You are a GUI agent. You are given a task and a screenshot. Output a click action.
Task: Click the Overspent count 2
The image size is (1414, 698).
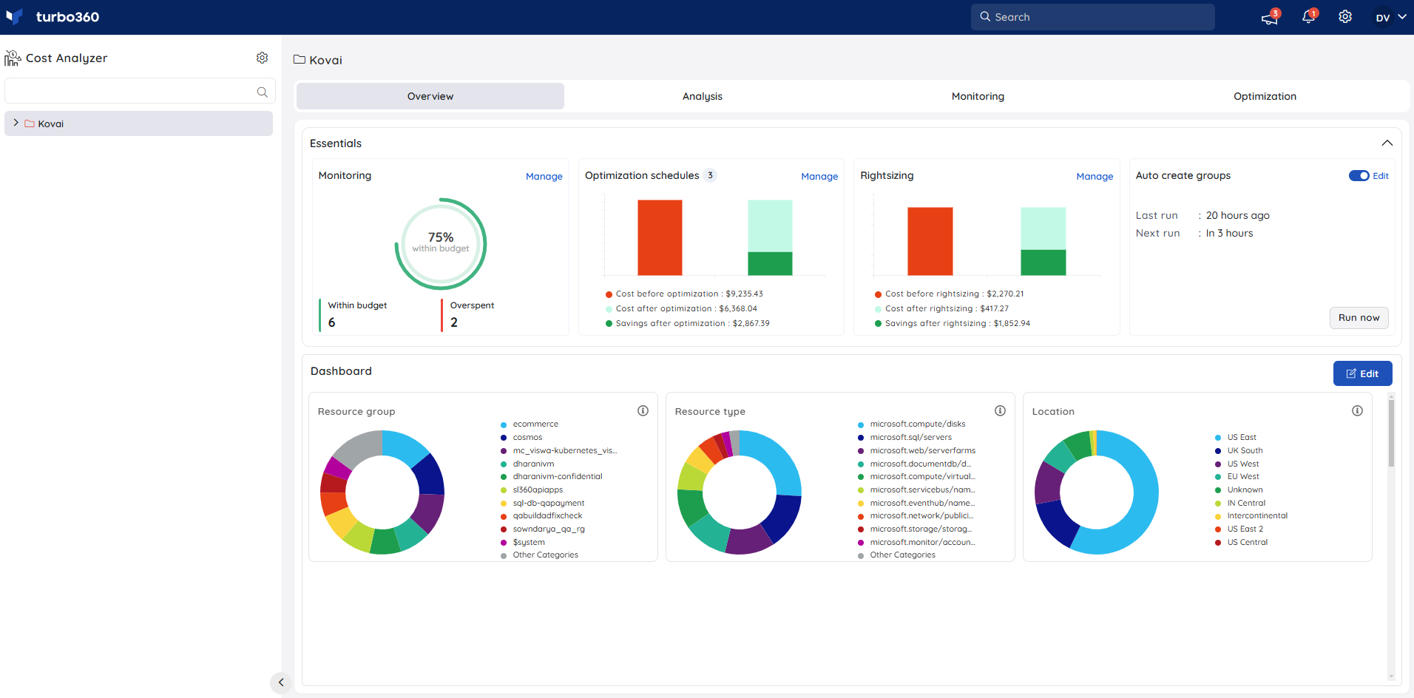pyautogui.click(x=454, y=322)
